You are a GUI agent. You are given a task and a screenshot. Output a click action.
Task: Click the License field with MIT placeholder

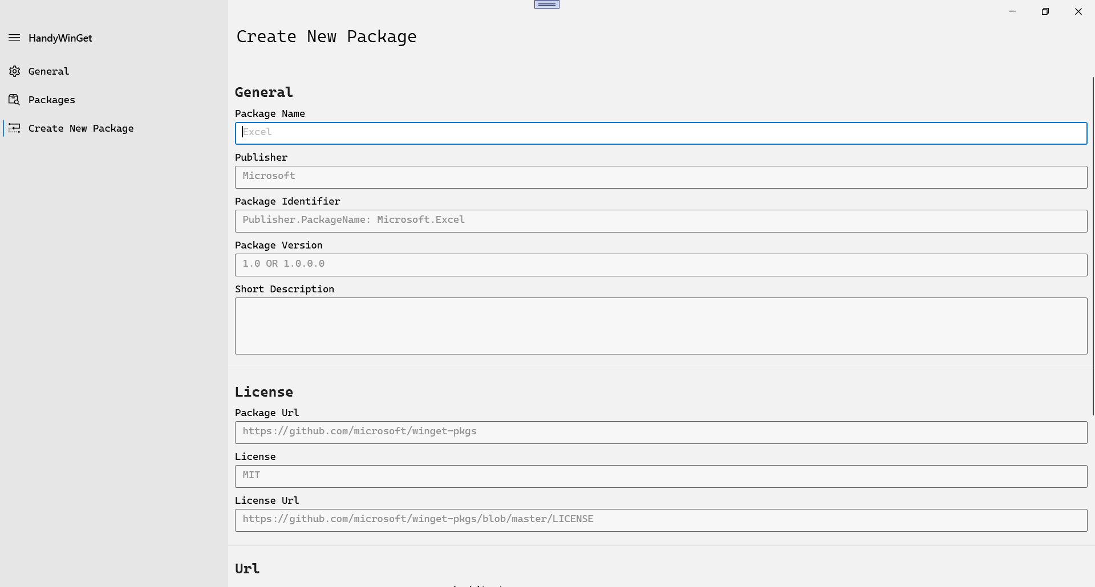coord(661,476)
